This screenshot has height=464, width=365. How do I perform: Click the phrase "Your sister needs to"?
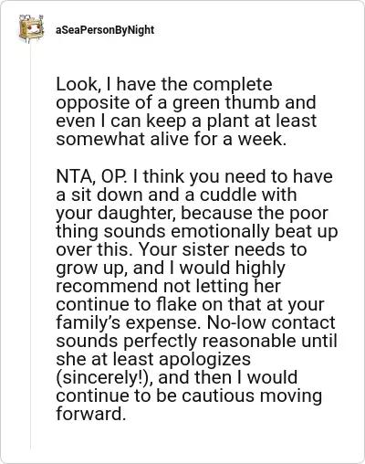(223, 249)
